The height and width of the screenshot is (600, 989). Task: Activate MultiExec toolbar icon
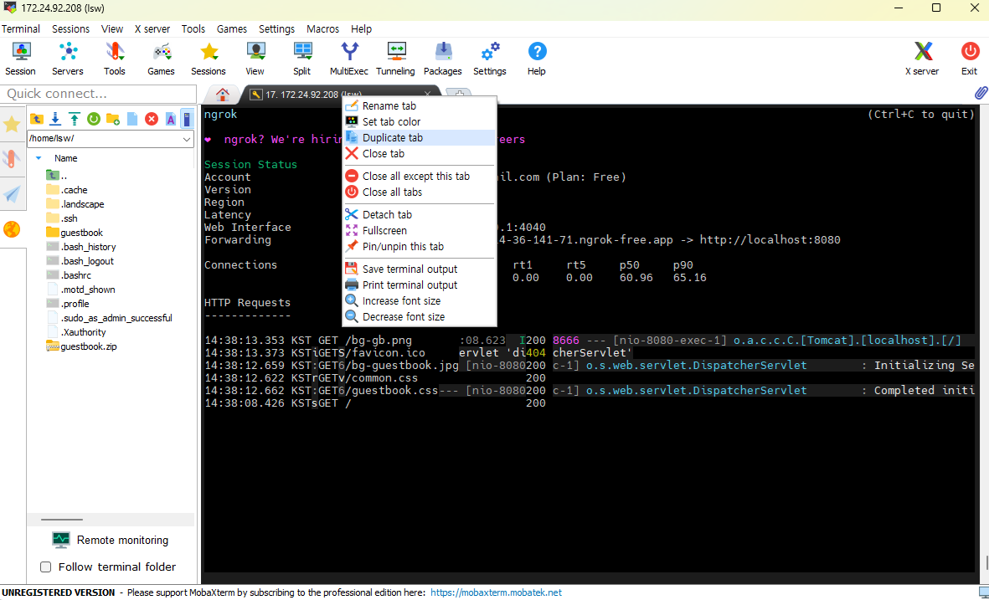click(349, 59)
